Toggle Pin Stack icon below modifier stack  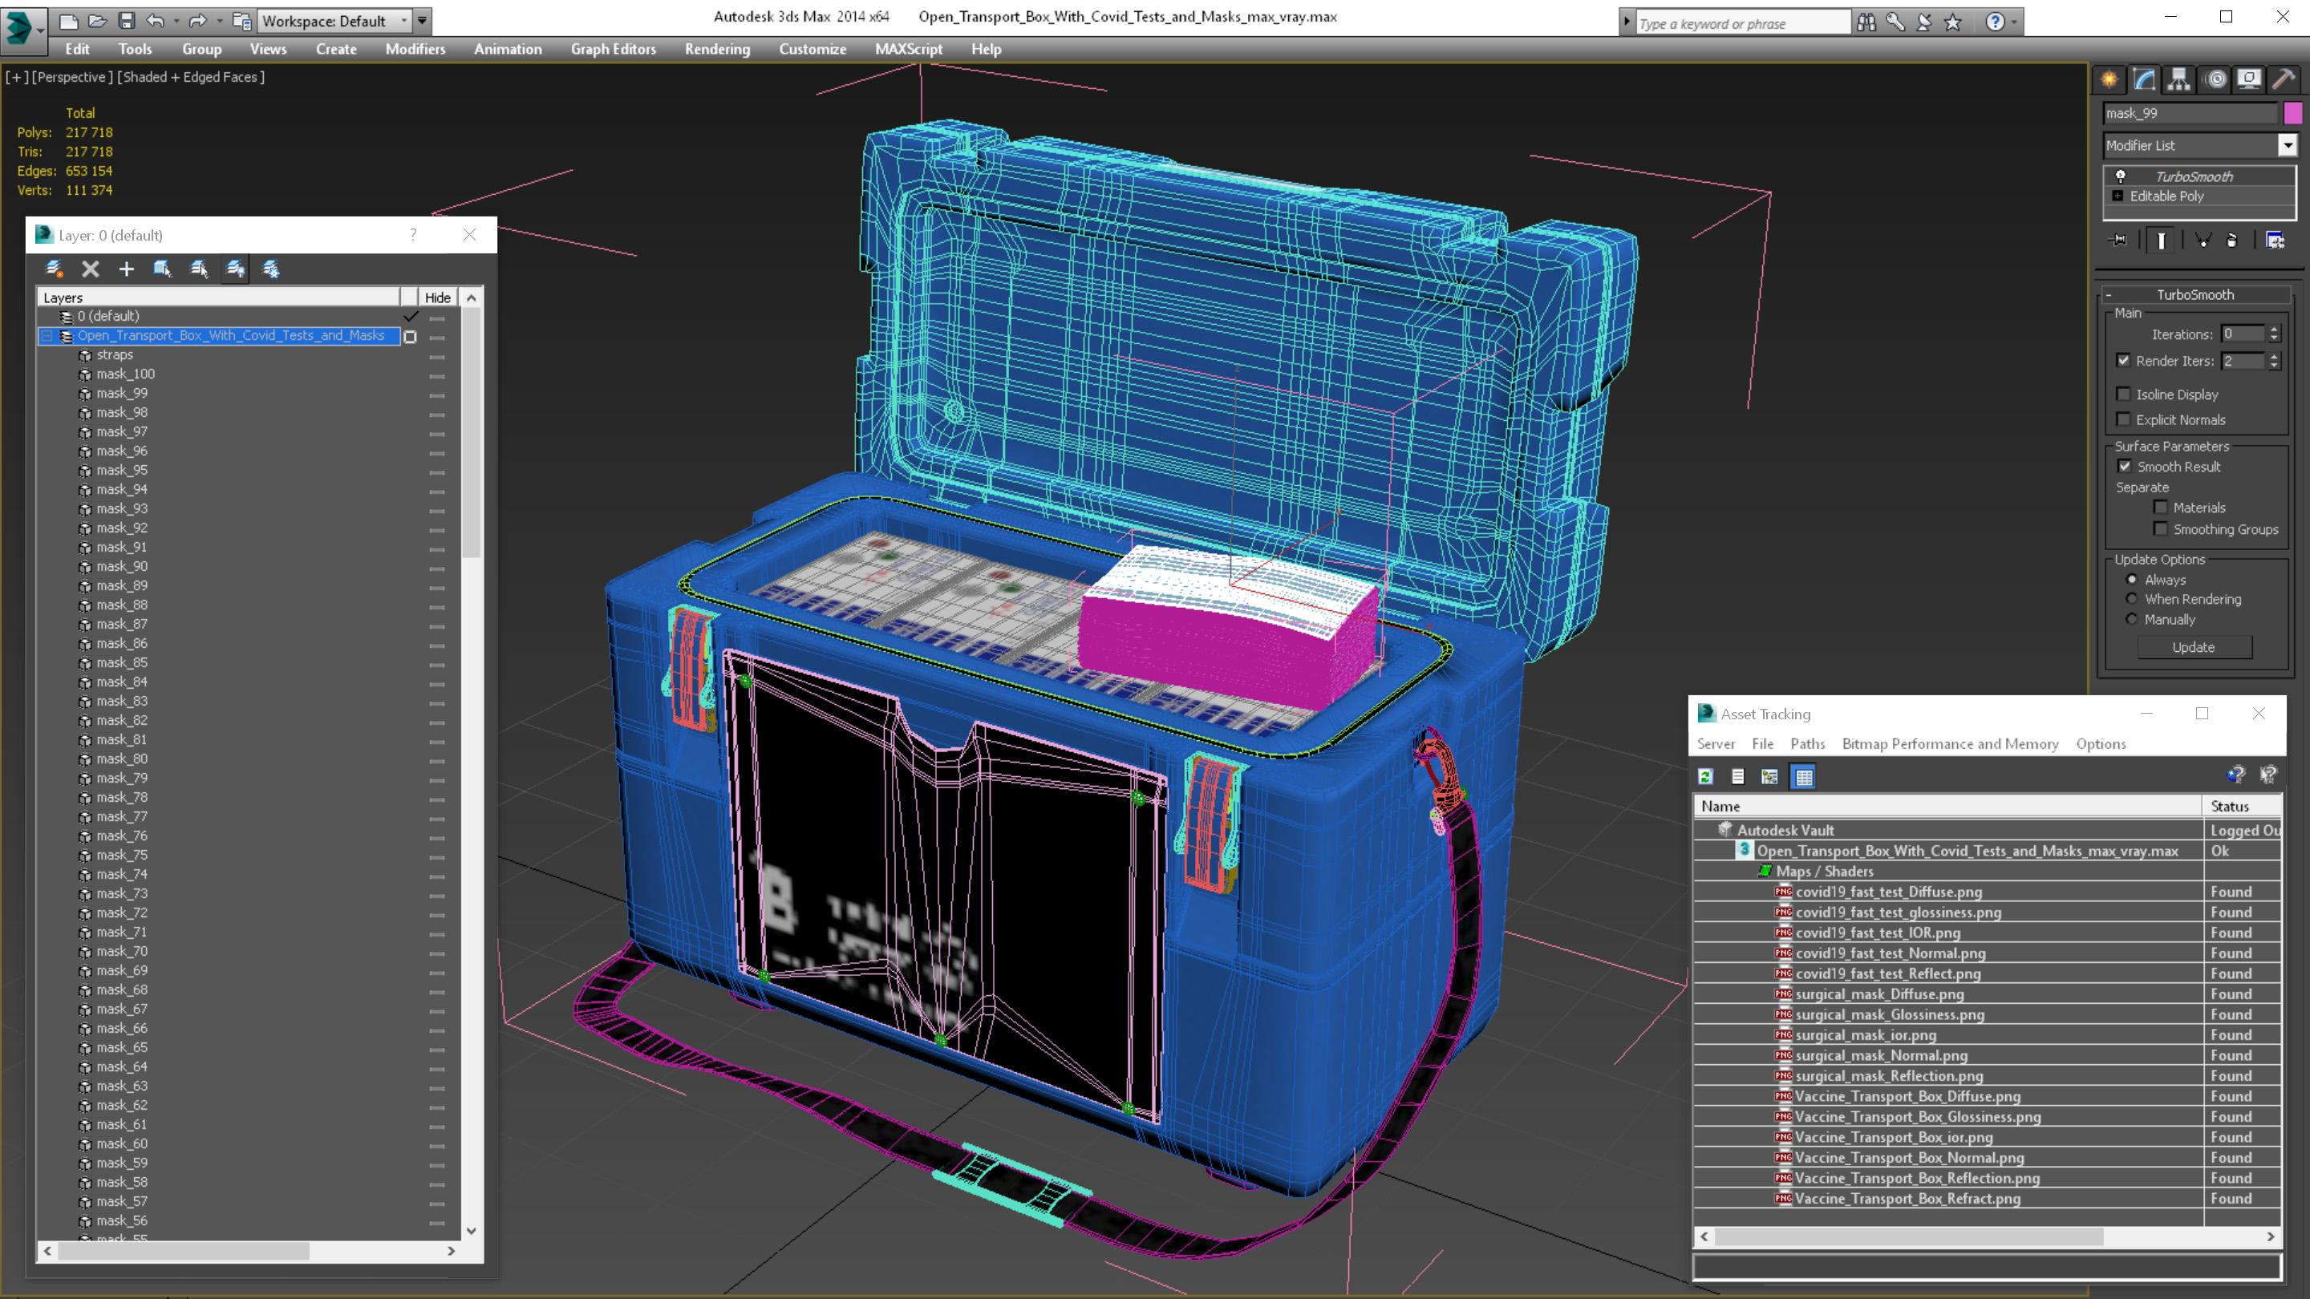click(x=2119, y=241)
